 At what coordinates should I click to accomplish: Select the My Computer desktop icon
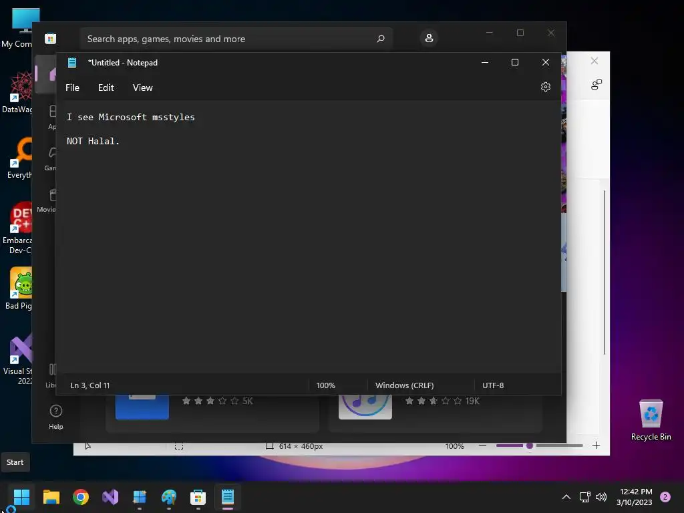pyautogui.click(x=17, y=28)
